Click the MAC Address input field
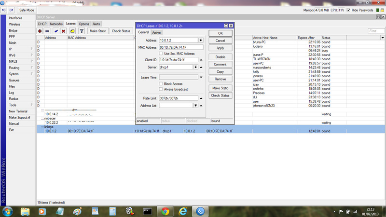 (x=181, y=47)
